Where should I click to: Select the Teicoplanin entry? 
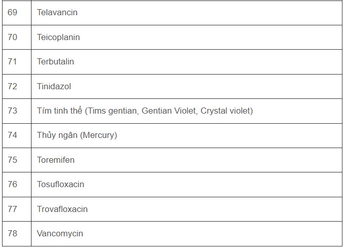pos(58,37)
